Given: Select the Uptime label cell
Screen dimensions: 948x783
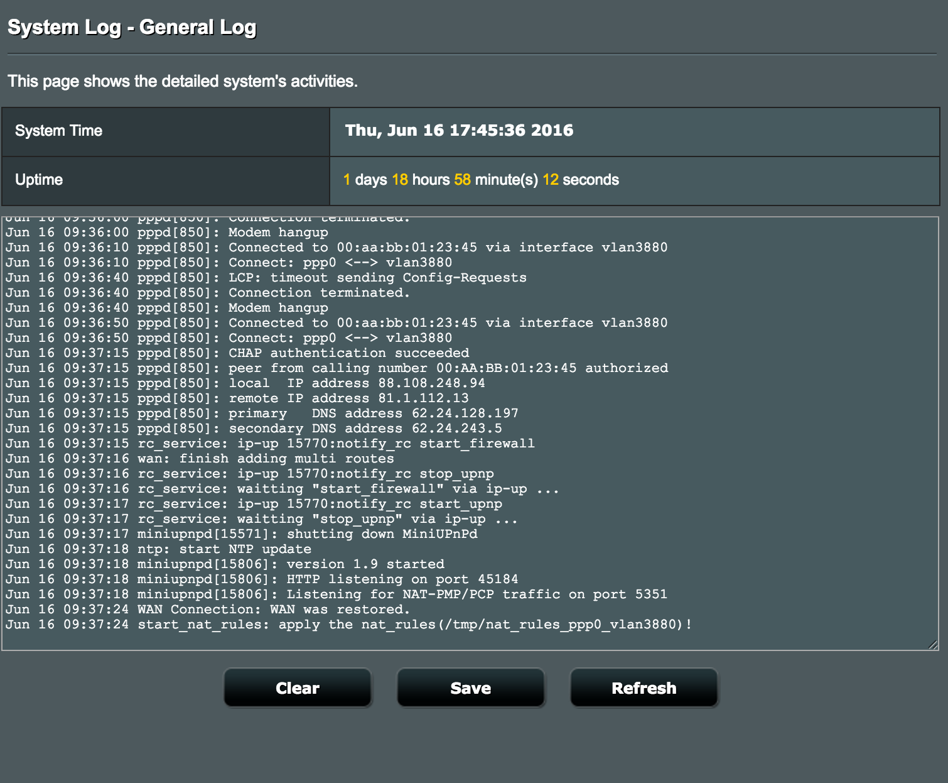Looking at the screenshot, I should pyautogui.click(x=166, y=180).
